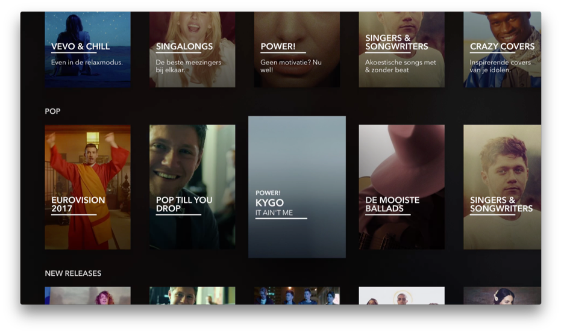Select last New Releases thumbnail with flower in hair

[502, 296]
